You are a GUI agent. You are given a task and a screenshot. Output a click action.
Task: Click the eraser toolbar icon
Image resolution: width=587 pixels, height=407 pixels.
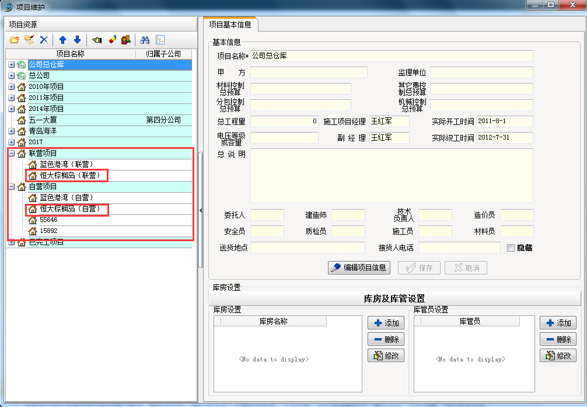(112, 40)
